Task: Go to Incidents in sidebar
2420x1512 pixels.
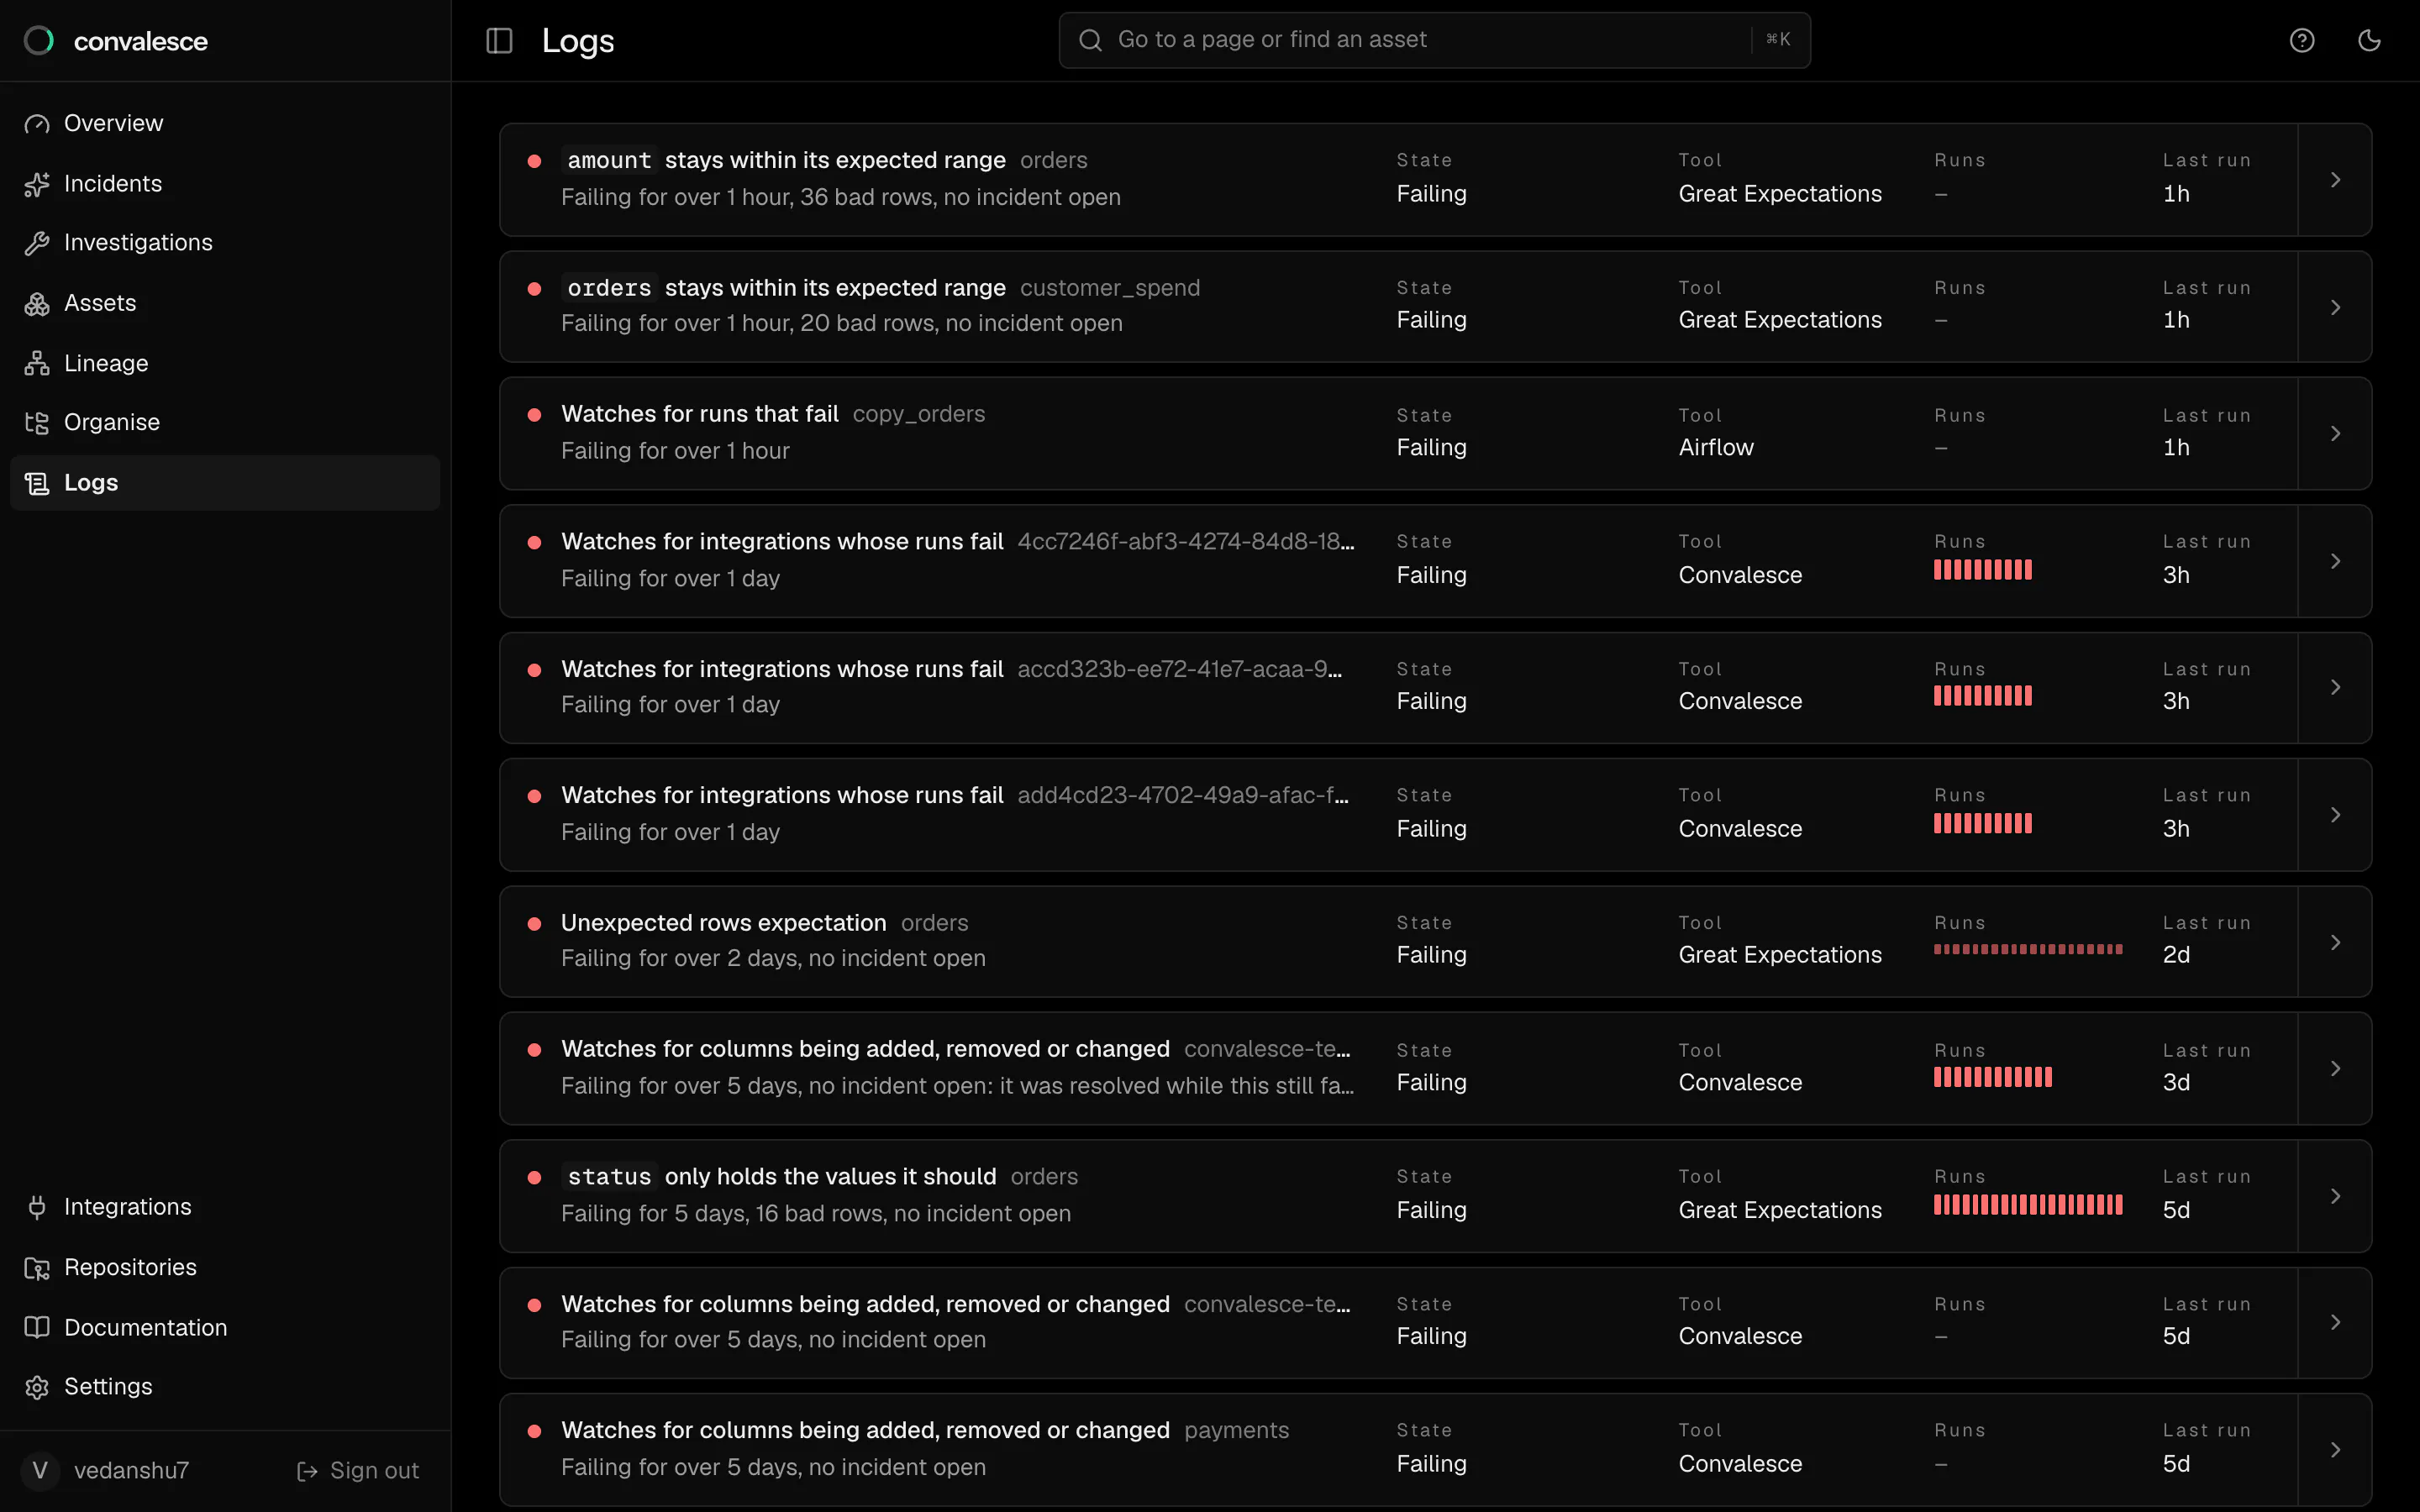Action: 225,184
